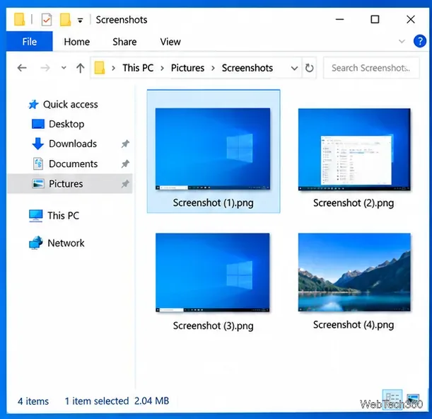Click the Search Screenshots field
The height and width of the screenshot is (419, 432).
(x=371, y=68)
